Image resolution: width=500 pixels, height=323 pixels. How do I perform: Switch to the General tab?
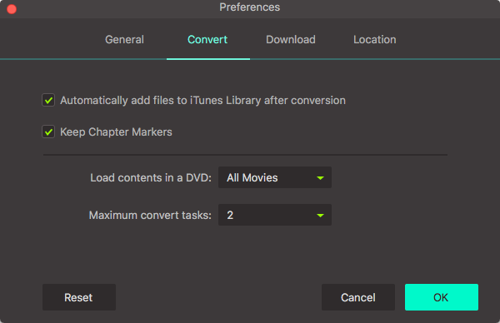[x=124, y=39]
